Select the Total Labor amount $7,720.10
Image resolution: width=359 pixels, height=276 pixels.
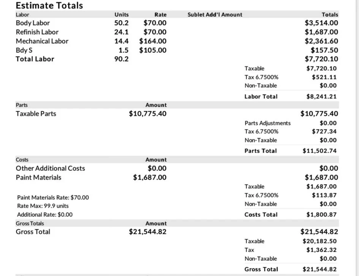[321, 59]
